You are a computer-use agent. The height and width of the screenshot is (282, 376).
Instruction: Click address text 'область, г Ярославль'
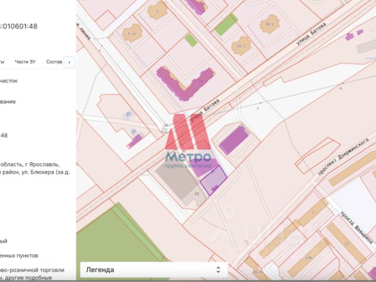tap(29, 164)
